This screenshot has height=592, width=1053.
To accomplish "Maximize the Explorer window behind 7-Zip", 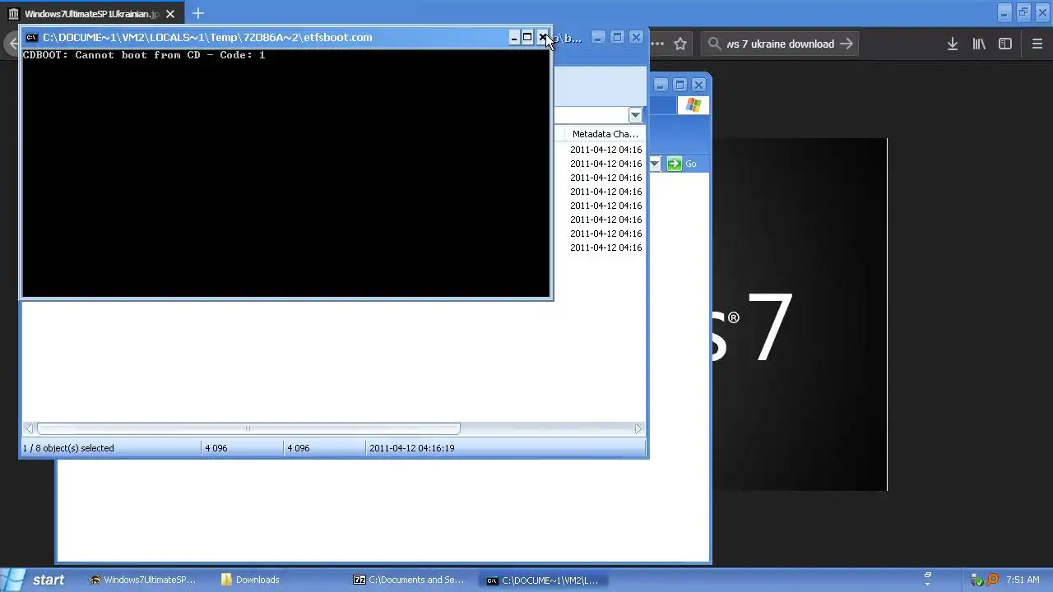I will 680,85.
